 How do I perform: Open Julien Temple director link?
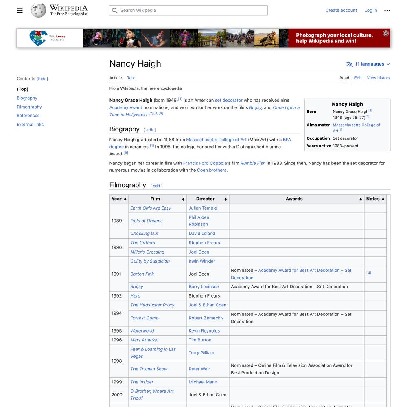click(x=203, y=208)
